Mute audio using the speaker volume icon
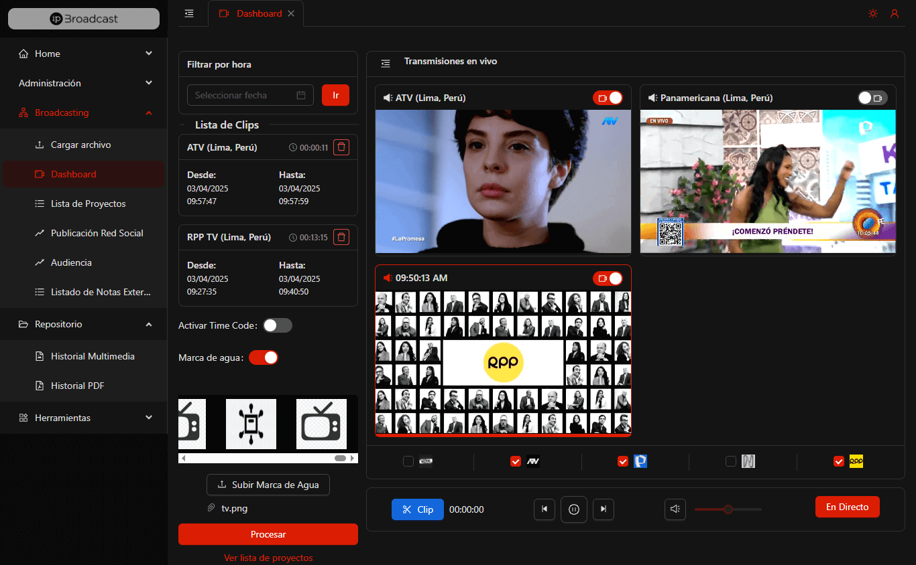The image size is (916, 565). pyautogui.click(x=675, y=509)
